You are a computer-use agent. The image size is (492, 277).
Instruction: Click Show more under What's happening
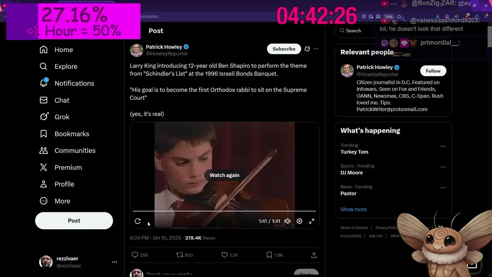[353, 209]
